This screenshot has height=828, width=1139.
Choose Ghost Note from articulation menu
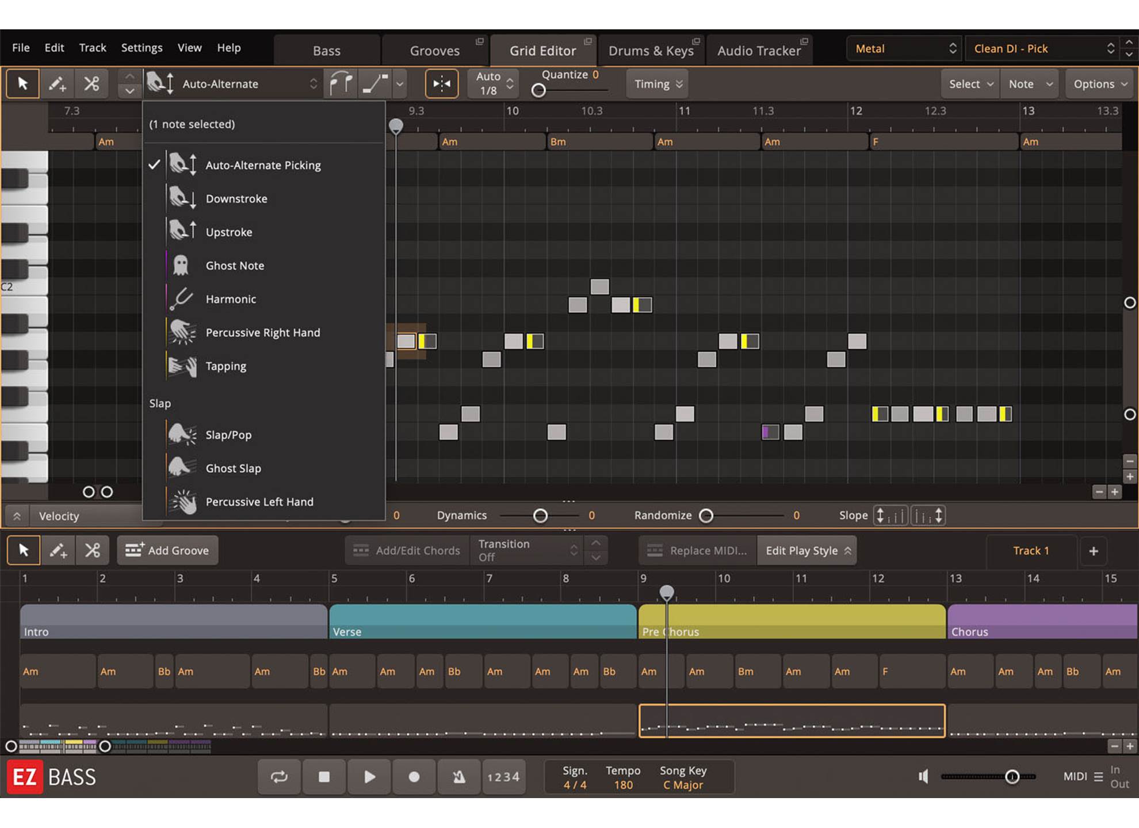coord(235,266)
